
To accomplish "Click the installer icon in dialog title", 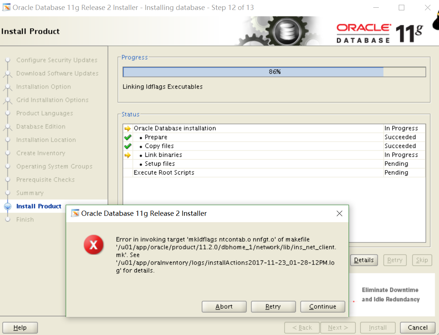I will coord(75,213).
